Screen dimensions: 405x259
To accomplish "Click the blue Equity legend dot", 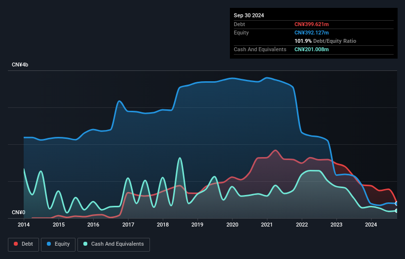I will [49, 244].
